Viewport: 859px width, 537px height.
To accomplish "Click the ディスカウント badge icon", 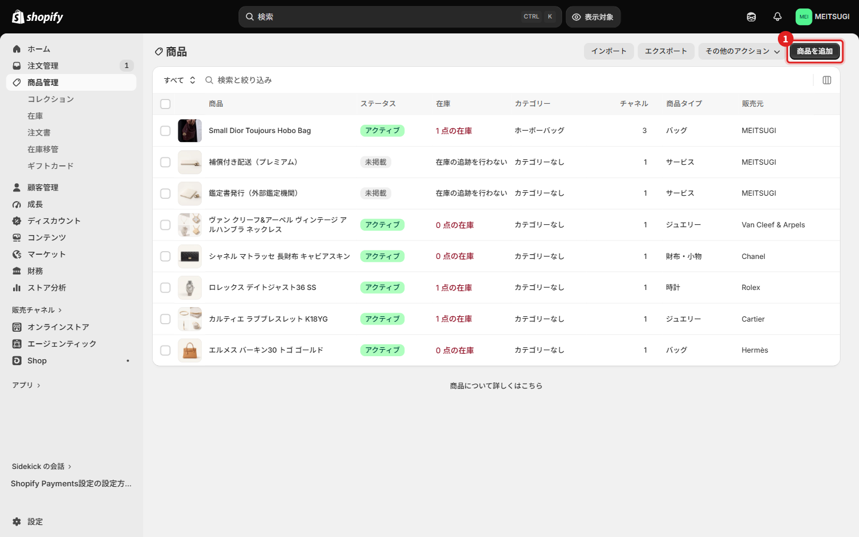I will coord(17,221).
